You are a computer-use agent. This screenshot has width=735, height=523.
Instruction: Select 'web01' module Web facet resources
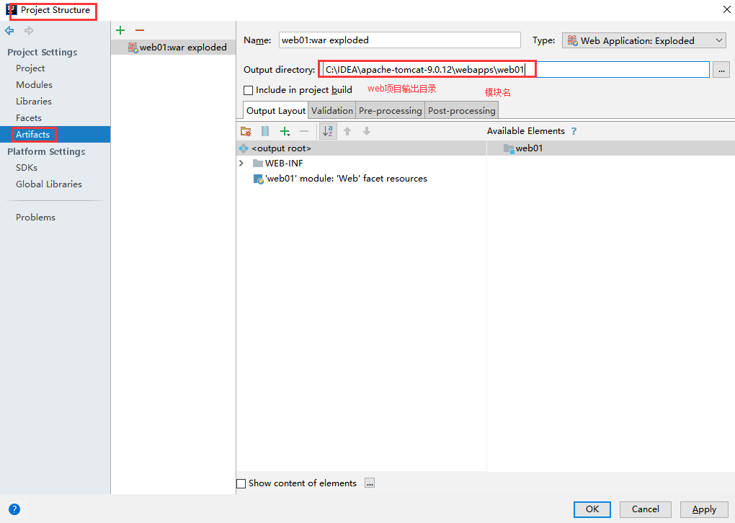click(362, 179)
